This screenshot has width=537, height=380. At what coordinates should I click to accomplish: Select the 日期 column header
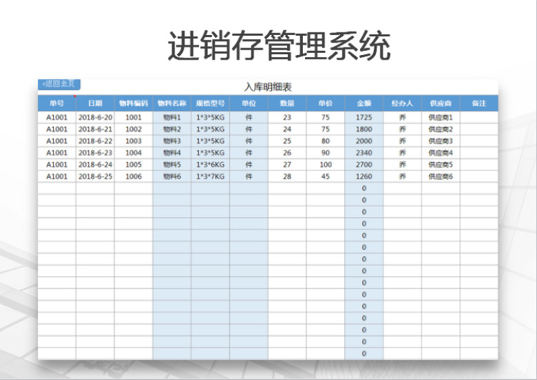[95, 103]
